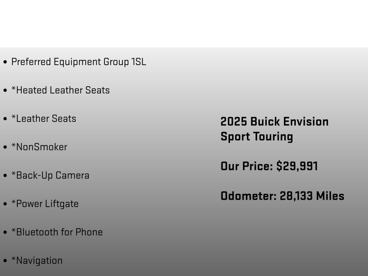The image size is (368, 276).
Task: Click the Our Price $29,991 text
Action: point(269,166)
